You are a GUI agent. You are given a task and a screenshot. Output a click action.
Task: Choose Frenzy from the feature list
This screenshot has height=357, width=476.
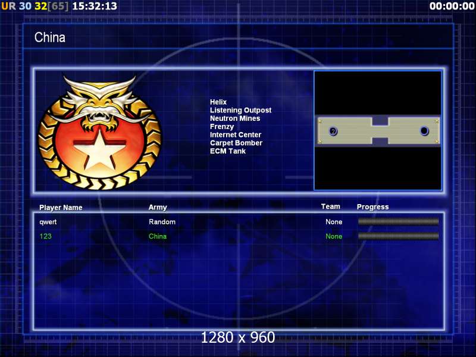222,127
